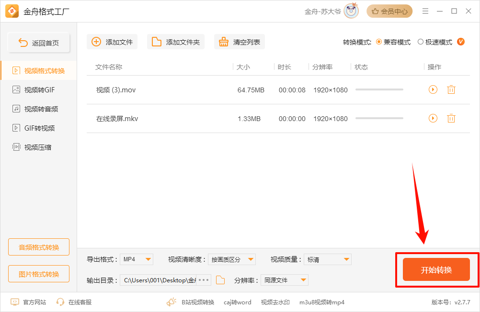Play preview of 在线录屏.mkv
Viewport: 480px width, 312px height.
click(433, 118)
